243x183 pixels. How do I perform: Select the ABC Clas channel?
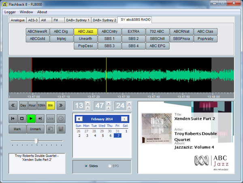tap(205, 32)
